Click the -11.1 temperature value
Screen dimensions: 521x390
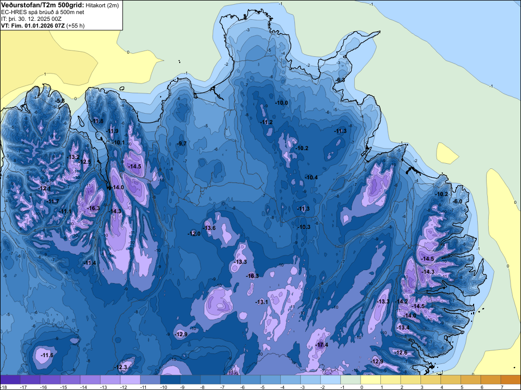(x=65, y=212)
